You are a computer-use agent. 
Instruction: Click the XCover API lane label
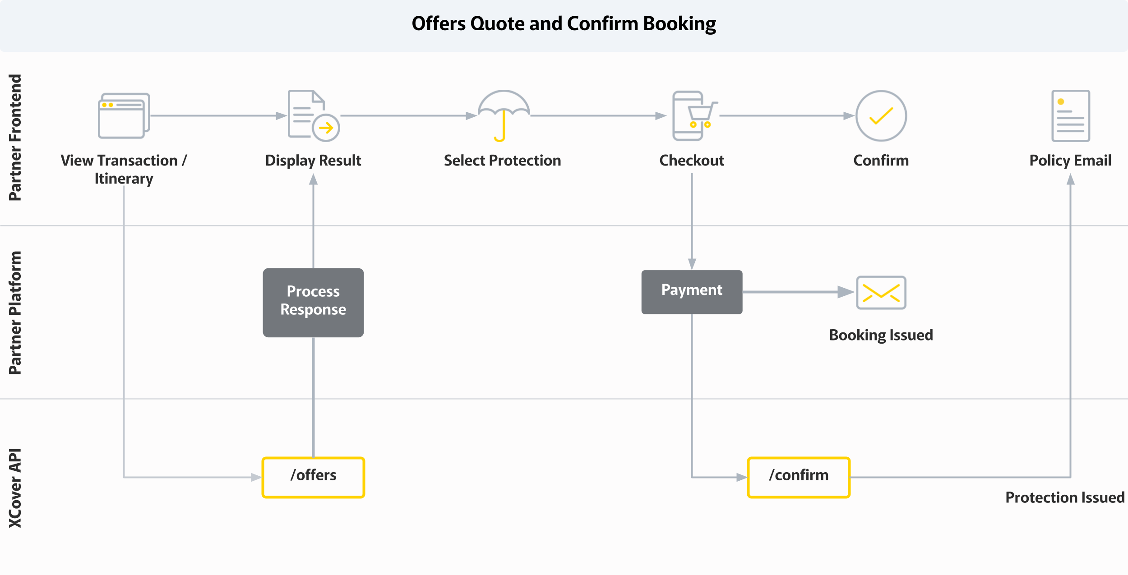point(15,488)
